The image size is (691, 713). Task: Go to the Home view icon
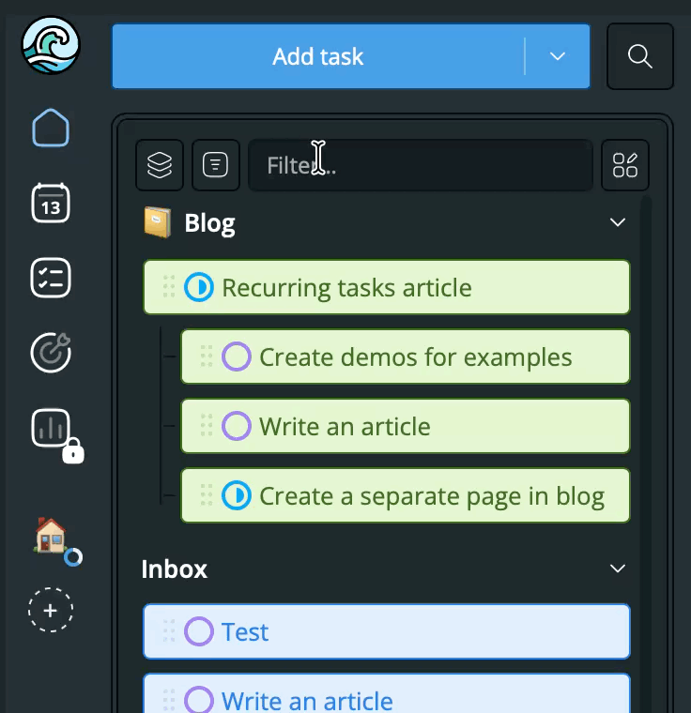click(51, 128)
